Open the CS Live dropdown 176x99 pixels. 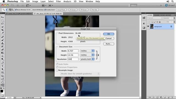(170, 5)
